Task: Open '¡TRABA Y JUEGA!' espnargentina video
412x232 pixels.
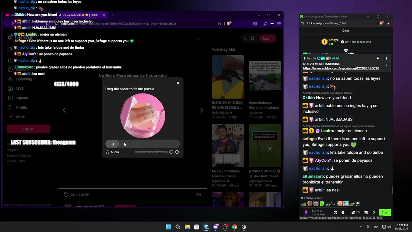Action: click(x=265, y=145)
